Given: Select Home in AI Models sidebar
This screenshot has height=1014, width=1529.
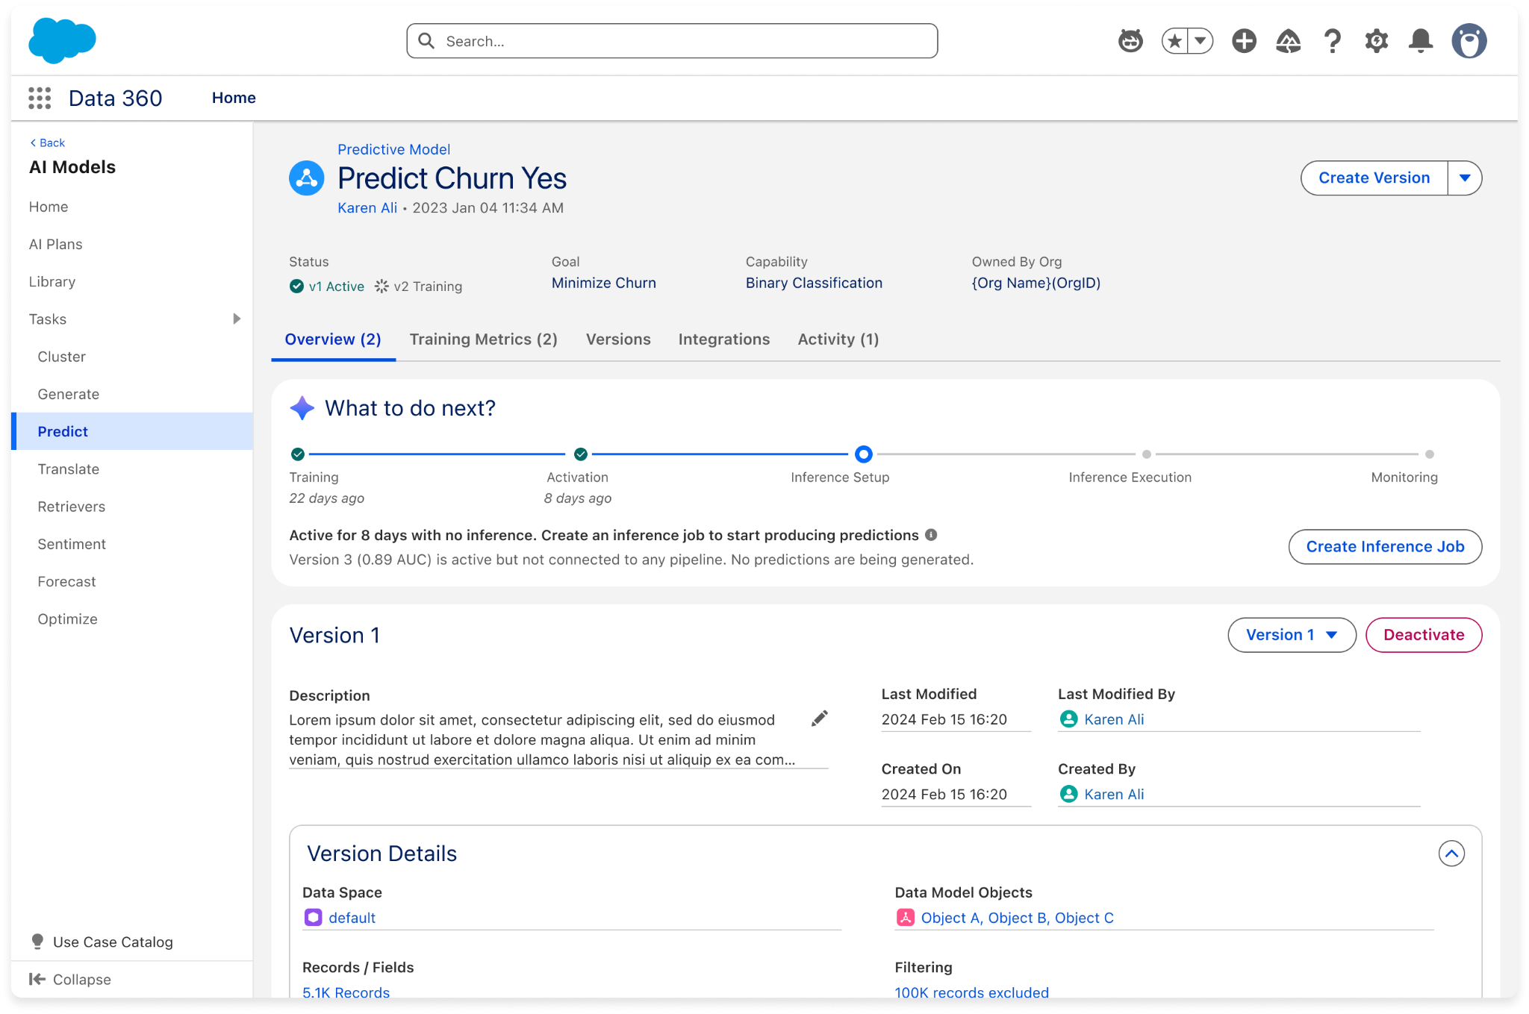Looking at the screenshot, I should [x=131, y=207].
